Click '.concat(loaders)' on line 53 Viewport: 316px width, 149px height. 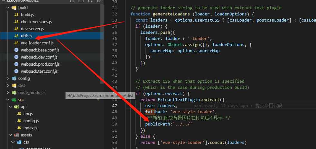tap(227, 142)
